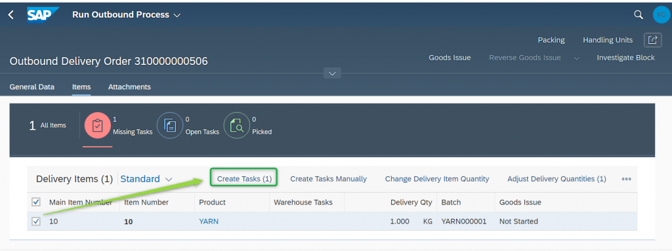Click Change Delivery Item Quantity

coord(437,179)
